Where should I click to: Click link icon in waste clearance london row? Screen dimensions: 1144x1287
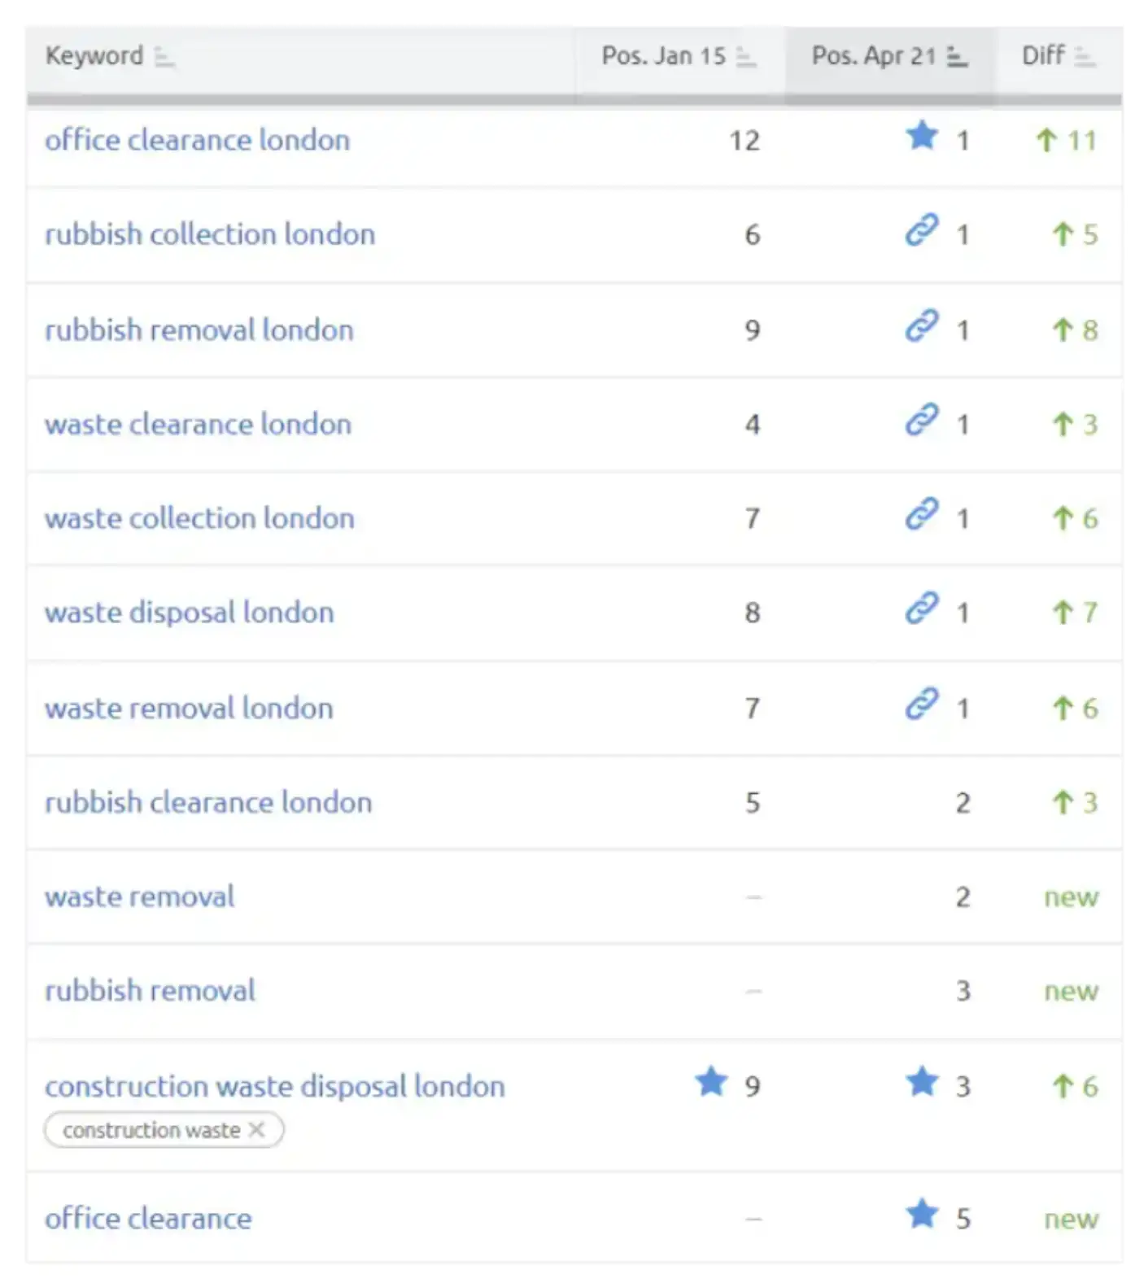coord(922,421)
